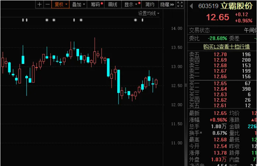Click 最高 value 12.68
Screen dimensions: 257x166
(220, 140)
